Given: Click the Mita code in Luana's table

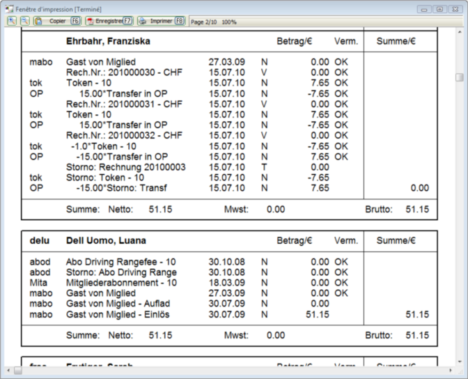Looking at the screenshot, I should pyautogui.click(x=38, y=283).
